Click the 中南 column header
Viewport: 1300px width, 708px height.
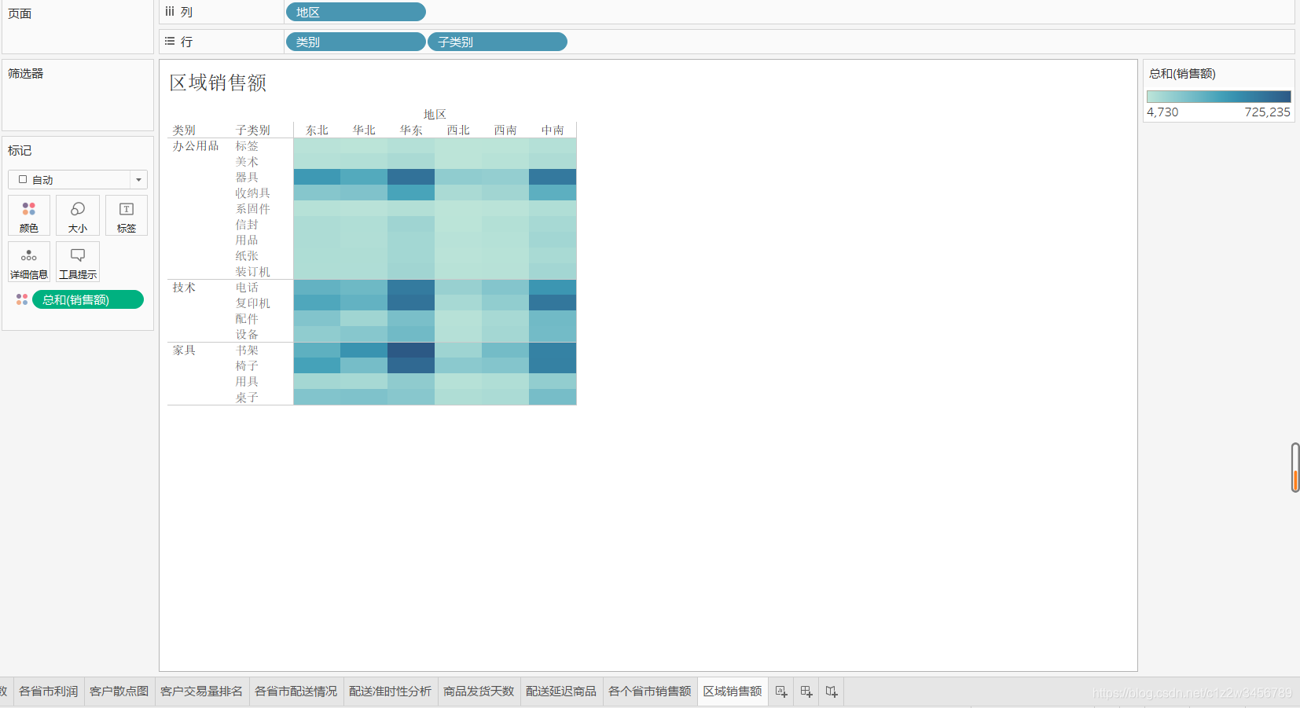click(553, 130)
